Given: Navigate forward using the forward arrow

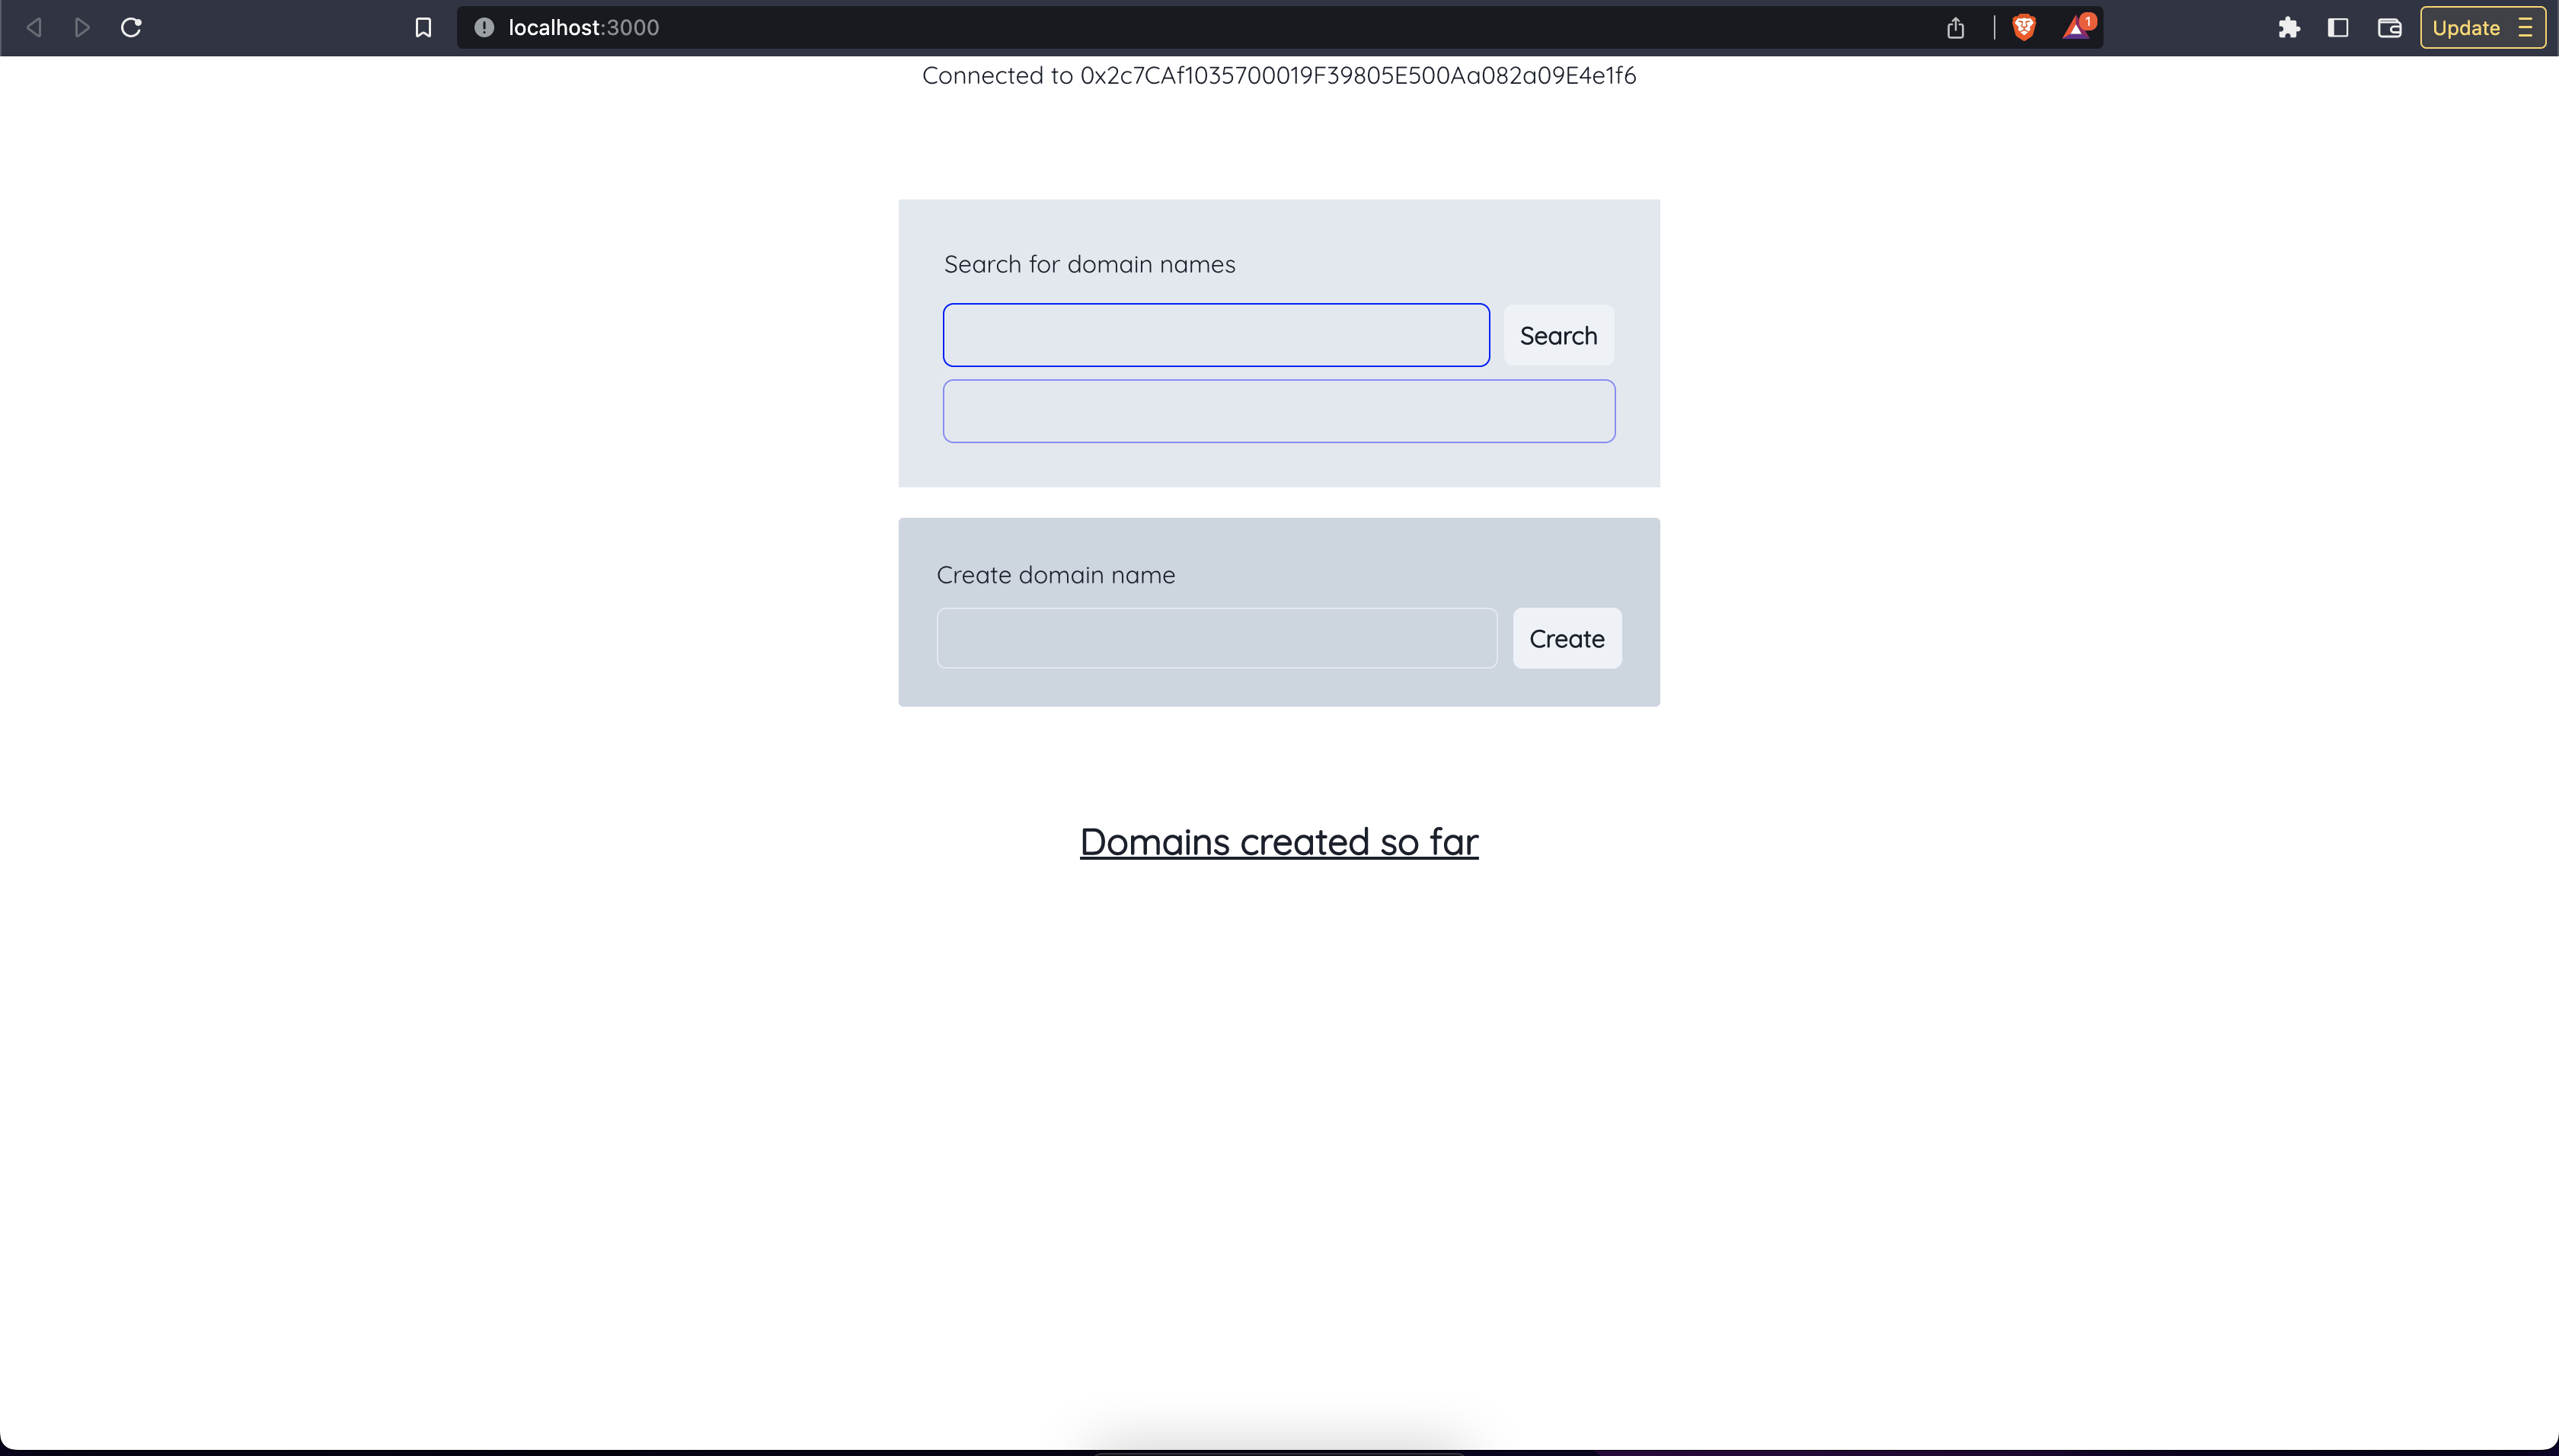Looking at the screenshot, I should [81, 27].
